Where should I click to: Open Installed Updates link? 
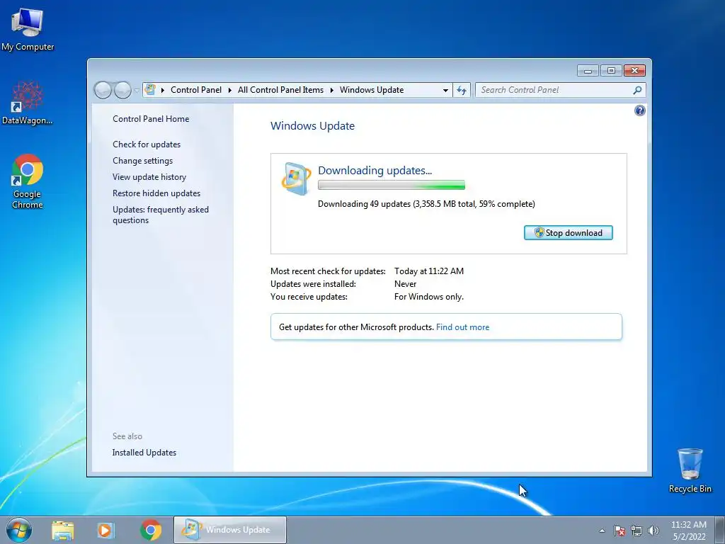[144, 453]
